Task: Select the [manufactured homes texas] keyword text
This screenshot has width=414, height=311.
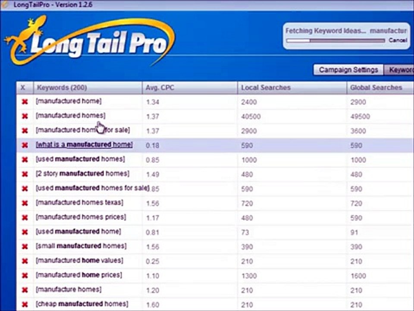Action: coord(79,203)
